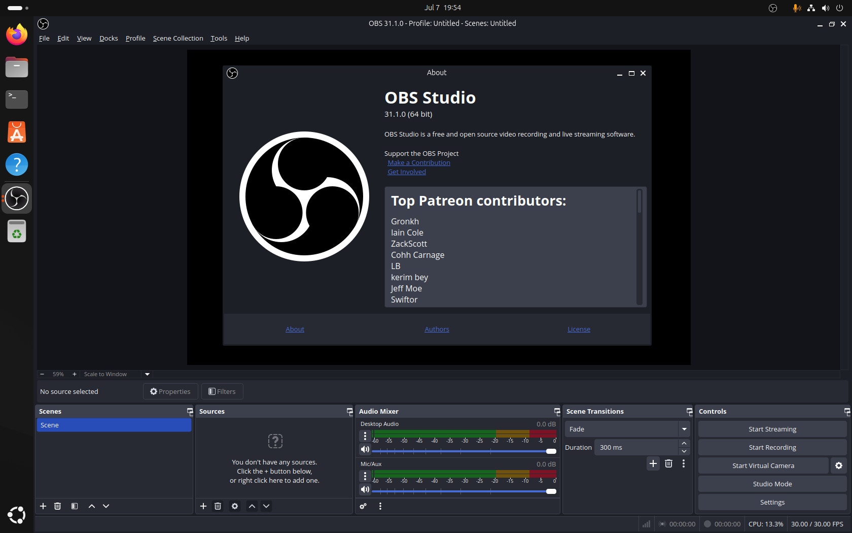Mute the Mic/Aux speaker
The height and width of the screenshot is (533, 852).
(x=365, y=489)
